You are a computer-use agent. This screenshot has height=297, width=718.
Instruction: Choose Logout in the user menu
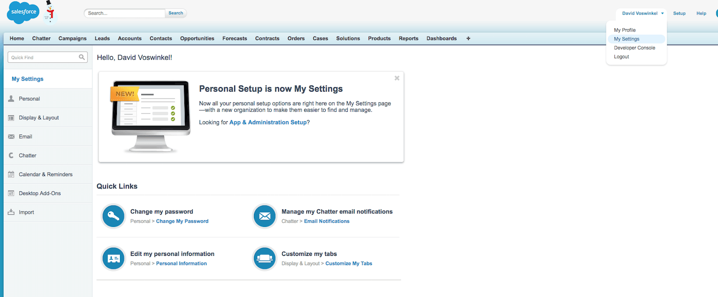pos(621,57)
